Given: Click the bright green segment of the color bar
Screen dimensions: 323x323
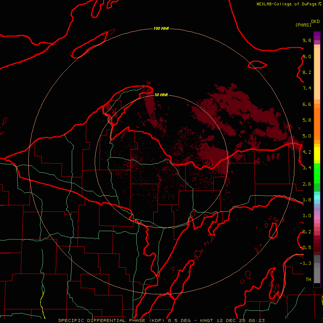Looking at the screenshot, I should tap(317, 173).
